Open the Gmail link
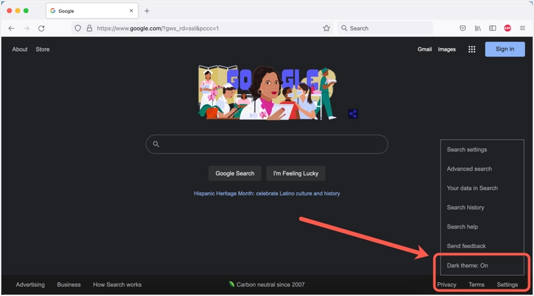This screenshot has width=534, height=296. click(x=424, y=49)
